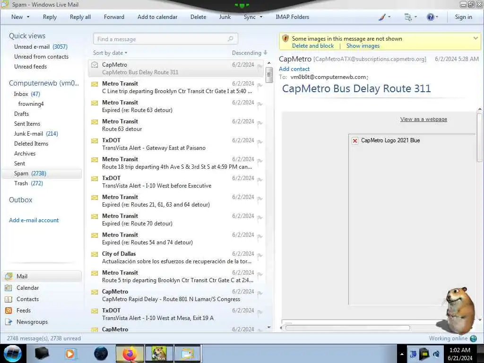Launch Firefox from the taskbar
The width and height of the screenshot is (484, 363).
130,354
